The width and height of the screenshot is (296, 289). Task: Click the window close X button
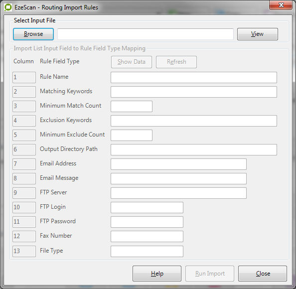281,5
